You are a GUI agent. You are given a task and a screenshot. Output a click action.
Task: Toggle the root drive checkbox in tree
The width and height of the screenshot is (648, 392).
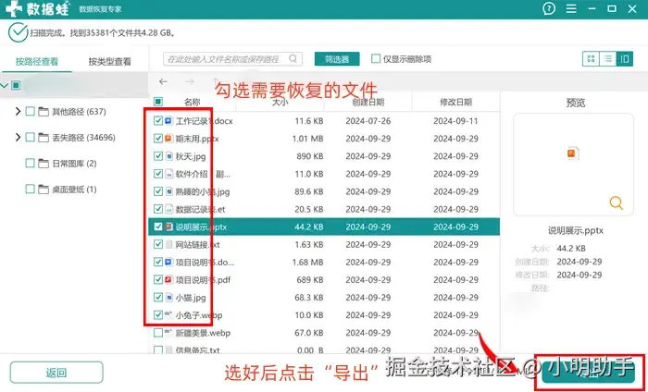coord(16,85)
